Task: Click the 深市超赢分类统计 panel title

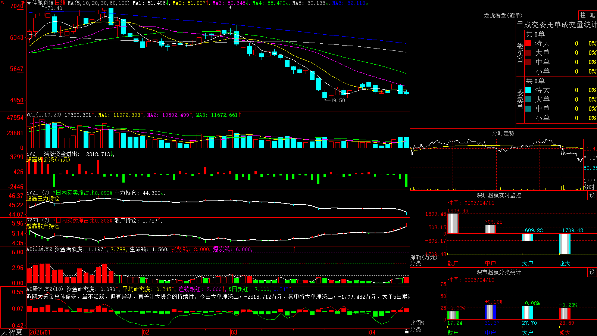Action: 498,272
